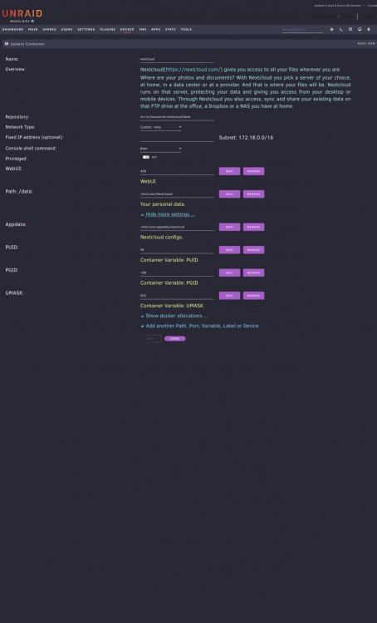Edit the UMASK variable

229,296
